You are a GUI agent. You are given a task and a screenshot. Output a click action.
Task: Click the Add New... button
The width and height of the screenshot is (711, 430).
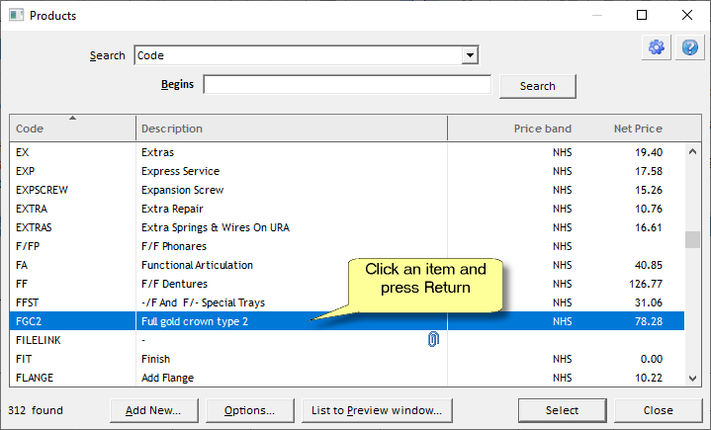(153, 410)
